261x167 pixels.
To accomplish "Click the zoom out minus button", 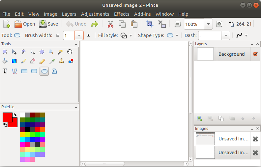I will (178, 24).
